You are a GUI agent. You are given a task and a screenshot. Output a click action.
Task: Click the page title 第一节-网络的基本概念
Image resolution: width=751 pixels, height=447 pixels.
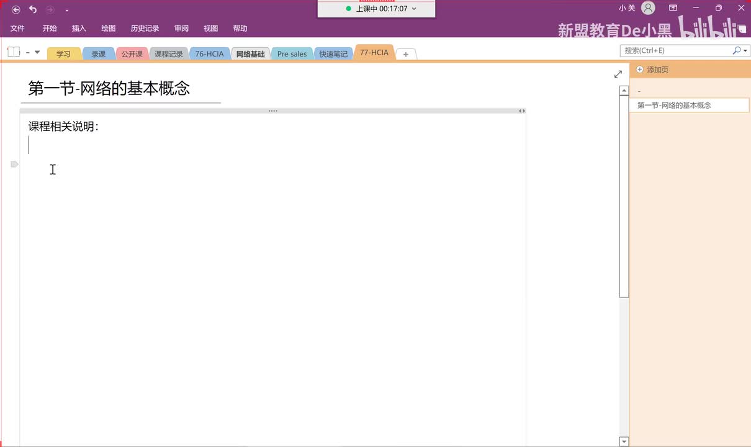109,88
